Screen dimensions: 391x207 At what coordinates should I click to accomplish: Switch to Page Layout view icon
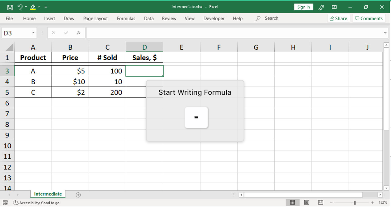coord(307,203)
